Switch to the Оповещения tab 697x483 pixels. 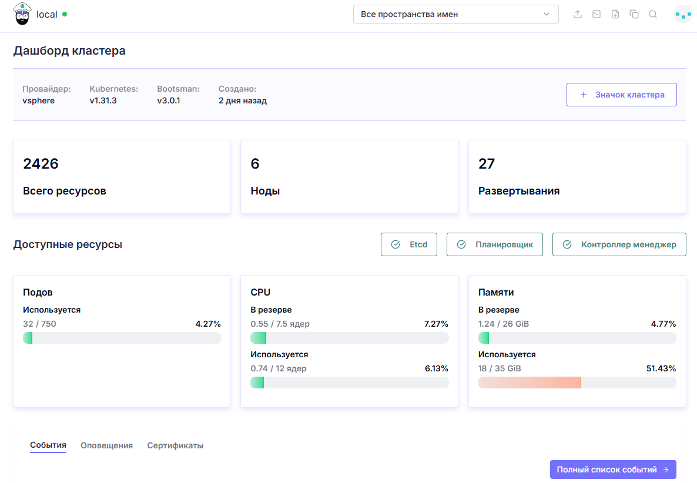point(107,445)
